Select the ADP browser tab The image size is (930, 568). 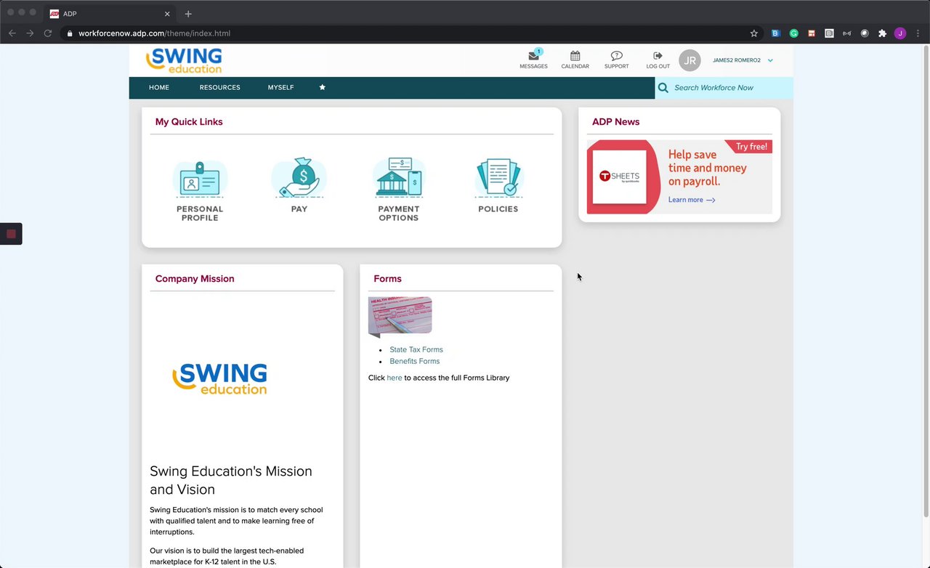[110, 14]
